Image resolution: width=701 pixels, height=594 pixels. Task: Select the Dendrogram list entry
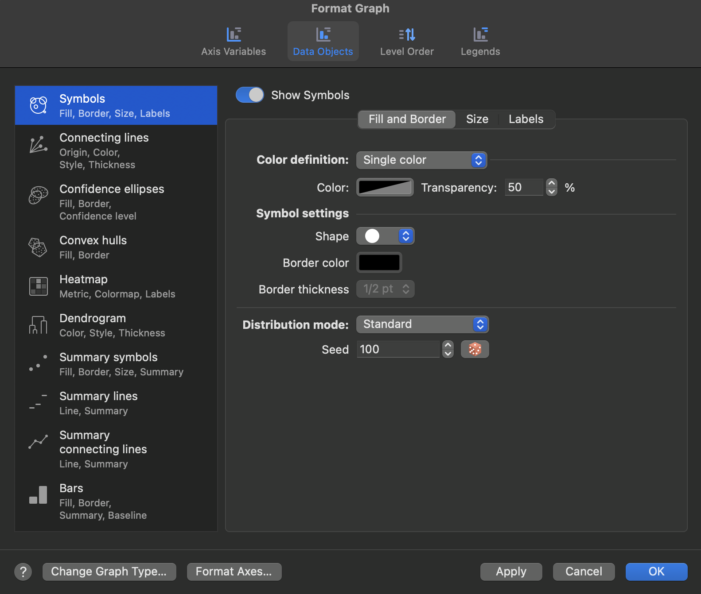point(116,325)
